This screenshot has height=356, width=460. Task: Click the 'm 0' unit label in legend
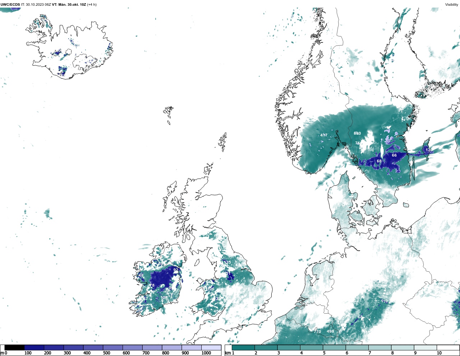[4, 353]
